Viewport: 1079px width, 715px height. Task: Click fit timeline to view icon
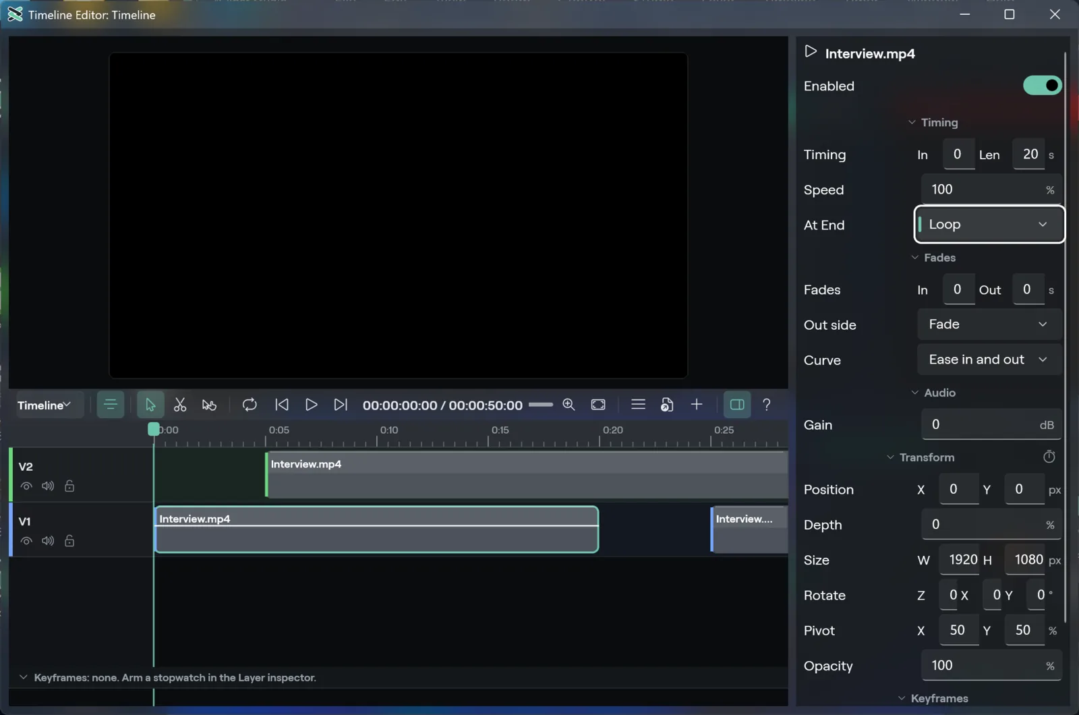[x=598, y=405]
